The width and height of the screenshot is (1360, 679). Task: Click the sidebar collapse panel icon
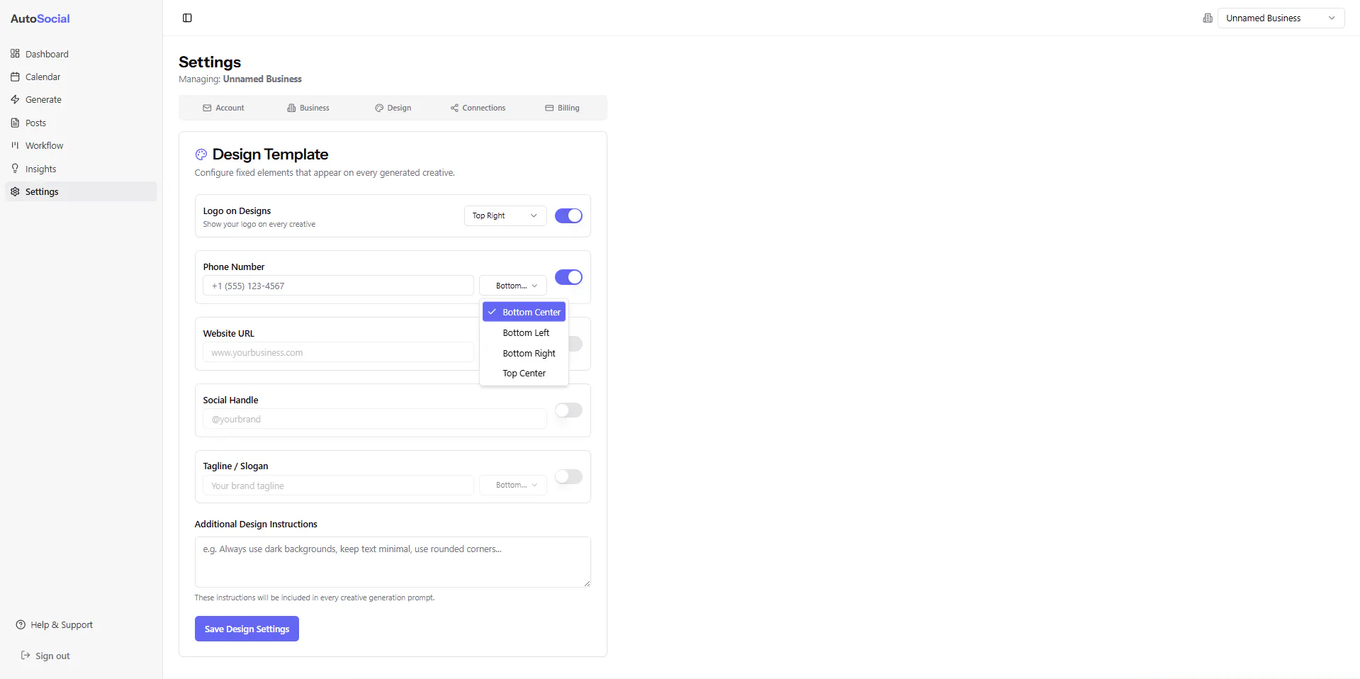tap(187, 18)
